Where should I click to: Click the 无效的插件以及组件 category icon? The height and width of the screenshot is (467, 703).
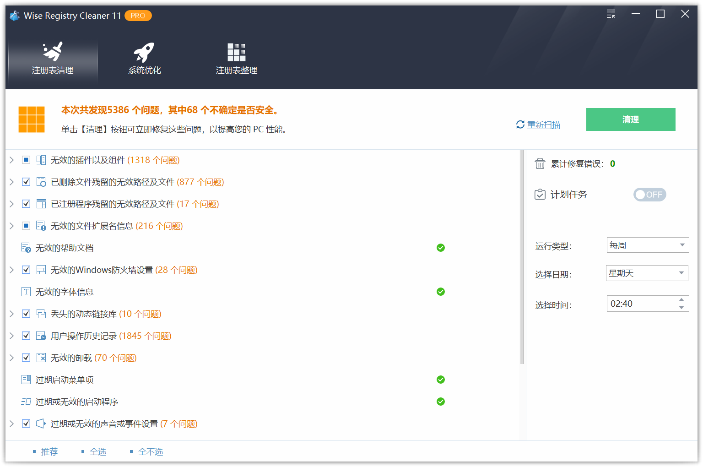41,160
